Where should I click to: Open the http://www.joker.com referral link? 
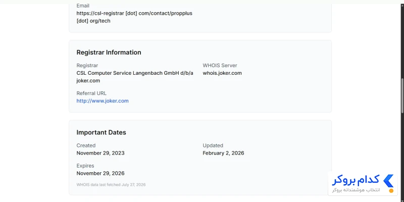(x=103, y=100)
